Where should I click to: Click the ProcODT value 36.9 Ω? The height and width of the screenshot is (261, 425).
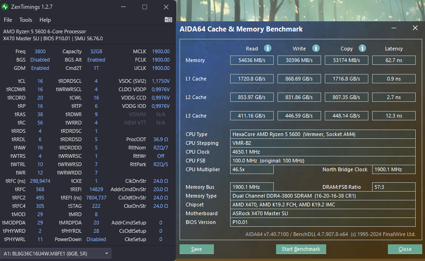(x=161, y=139)
